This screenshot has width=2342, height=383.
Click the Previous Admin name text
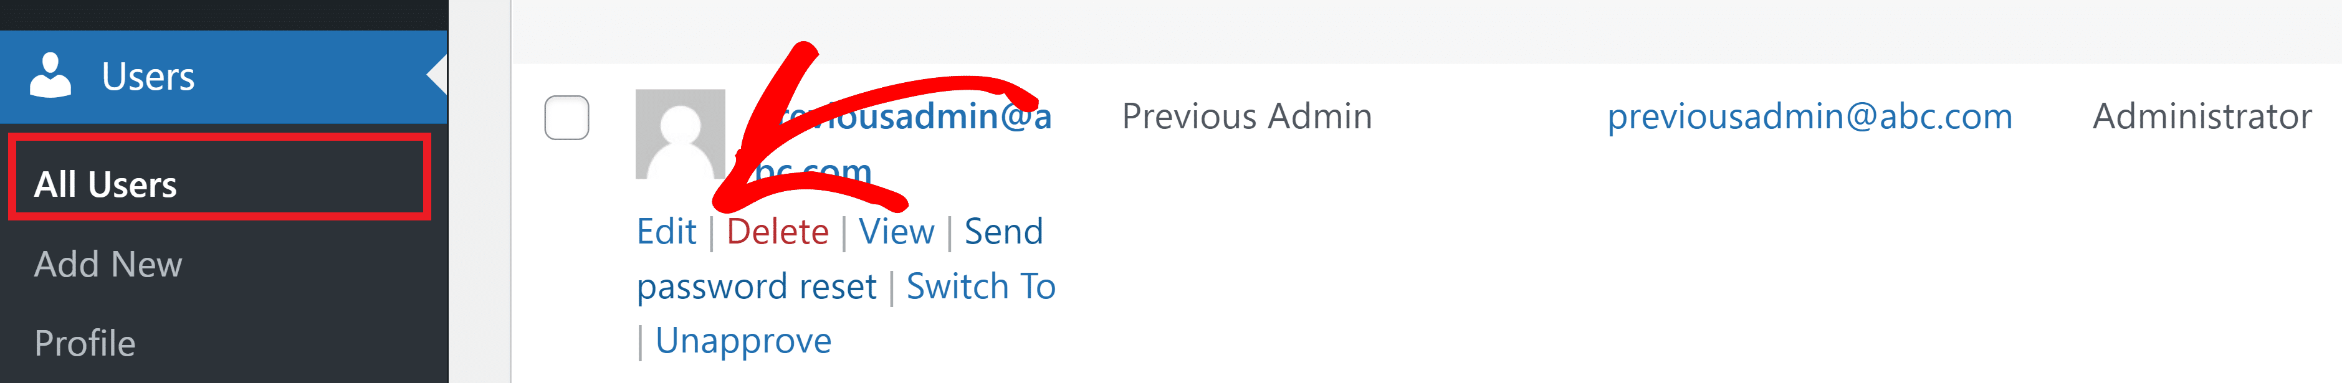pos(1246,116)
